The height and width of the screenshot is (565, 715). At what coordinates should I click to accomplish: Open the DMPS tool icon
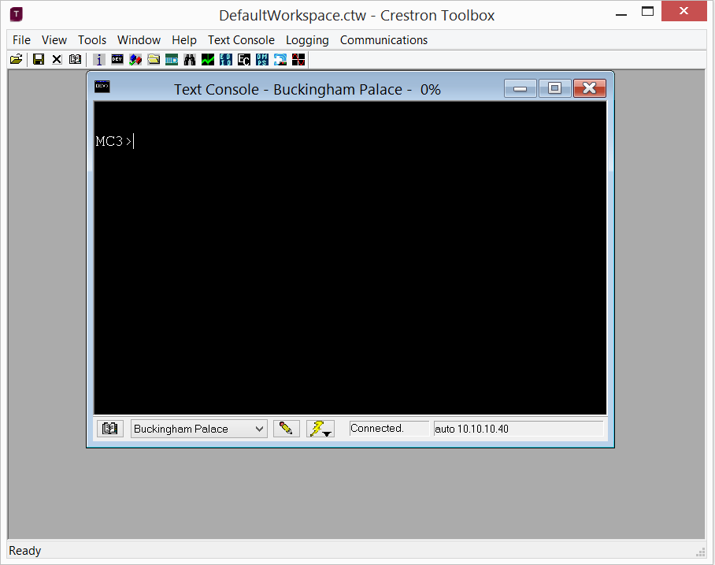pyautogui.click(x=262, y=59)
